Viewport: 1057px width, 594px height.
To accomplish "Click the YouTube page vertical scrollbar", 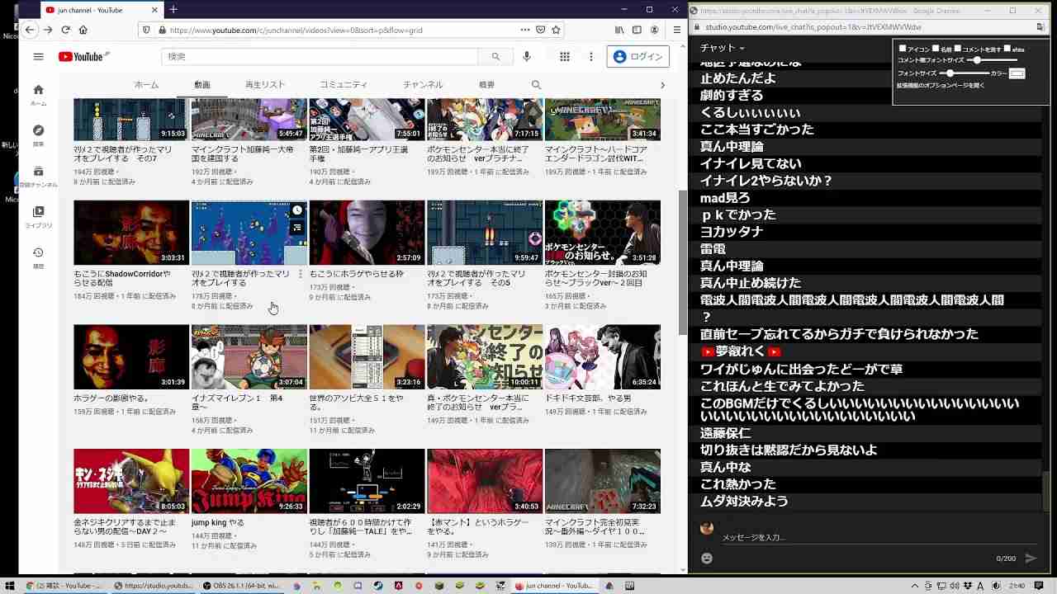I will (x=682, y=262).
